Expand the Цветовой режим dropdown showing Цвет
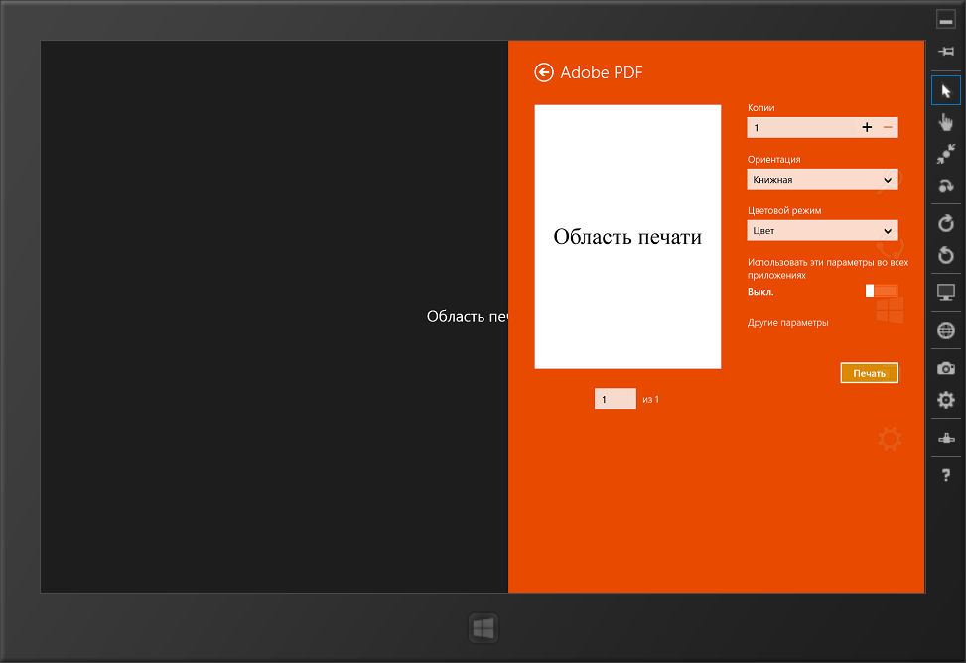Viewport: 966px width, 663px height. point(822,231)
